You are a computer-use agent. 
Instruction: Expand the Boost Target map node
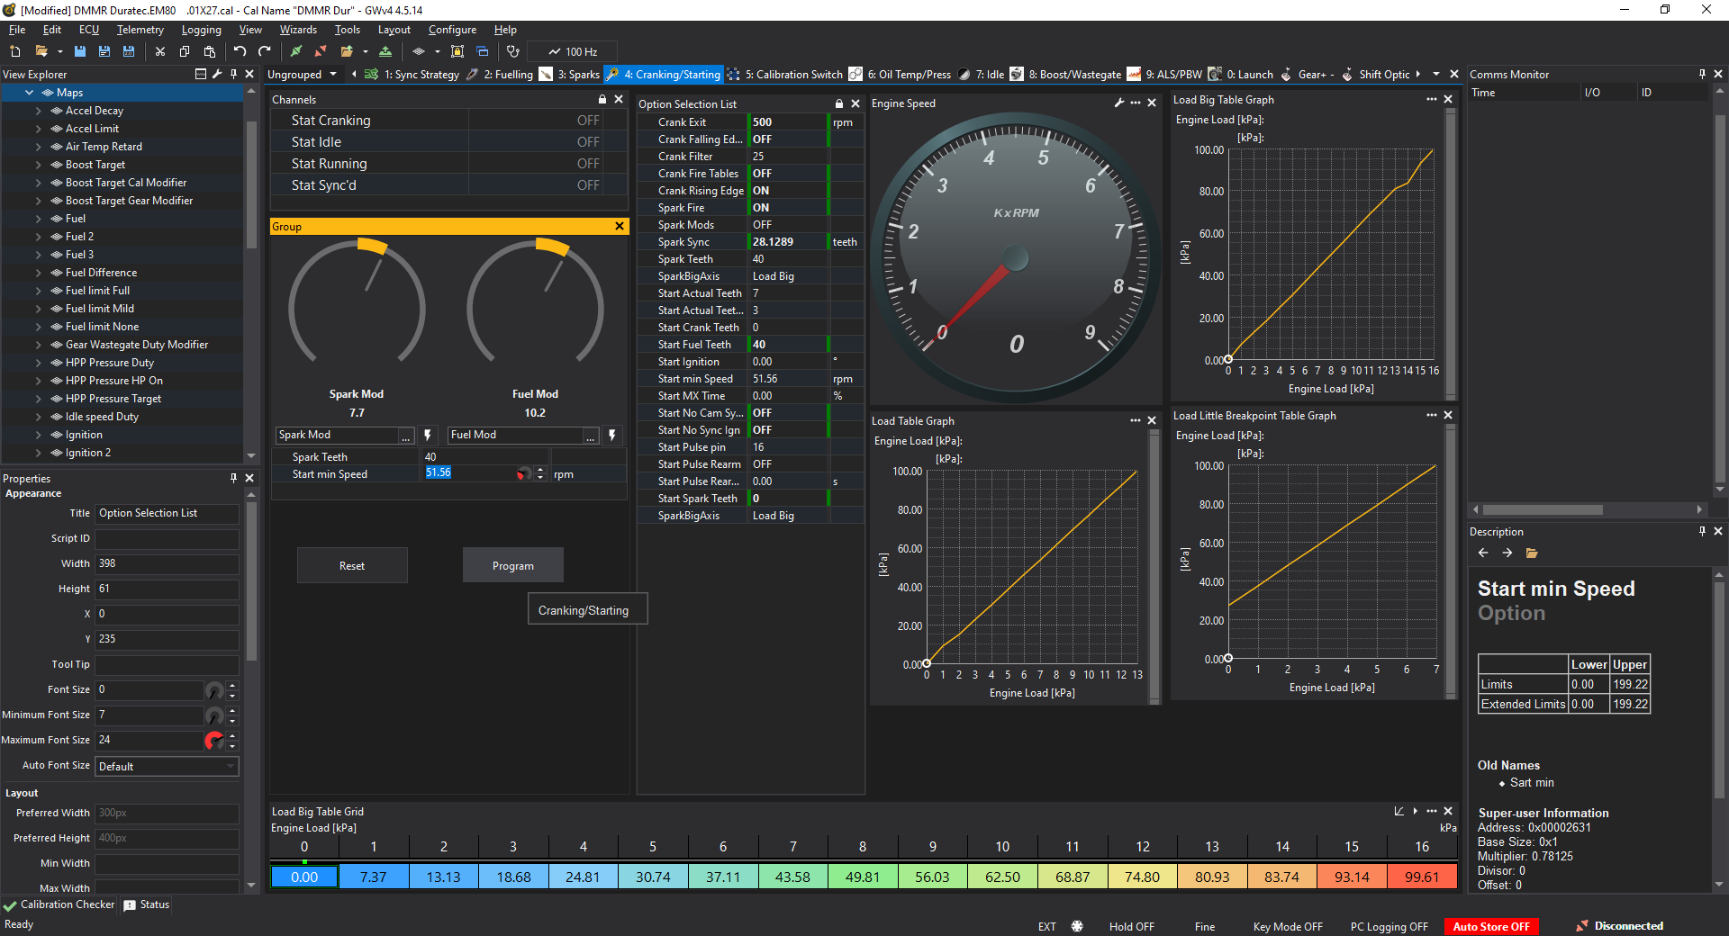click(x=38, y=165)
